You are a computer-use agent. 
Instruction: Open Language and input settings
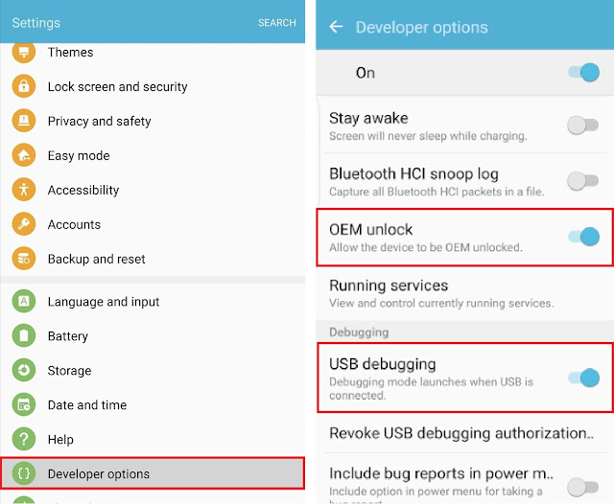point(104,302)
